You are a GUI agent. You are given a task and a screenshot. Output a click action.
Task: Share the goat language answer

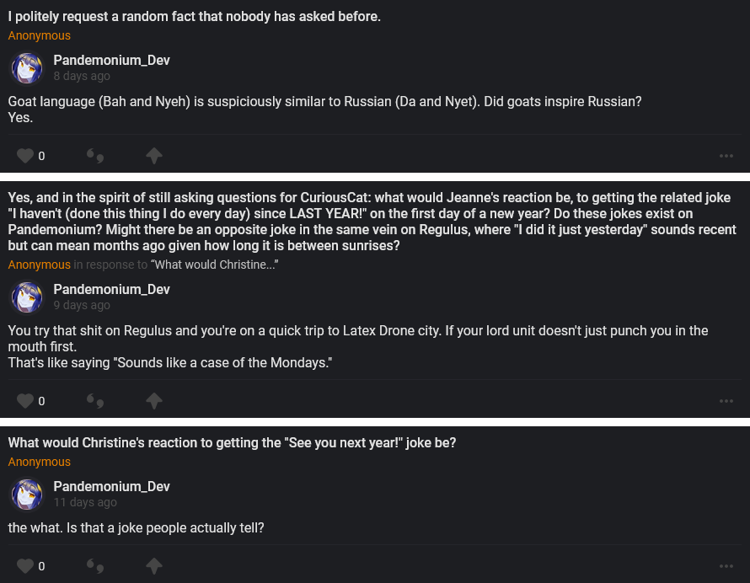(x=153, y=156)
